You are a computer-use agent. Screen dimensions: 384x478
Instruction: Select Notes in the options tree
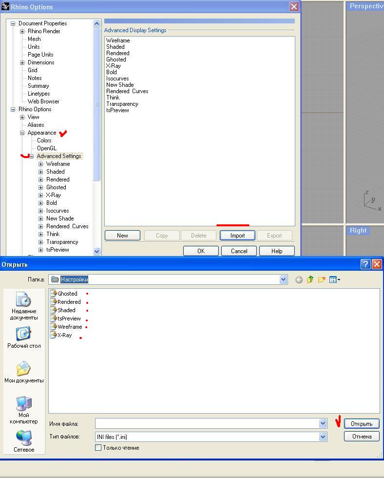(35, 78)
